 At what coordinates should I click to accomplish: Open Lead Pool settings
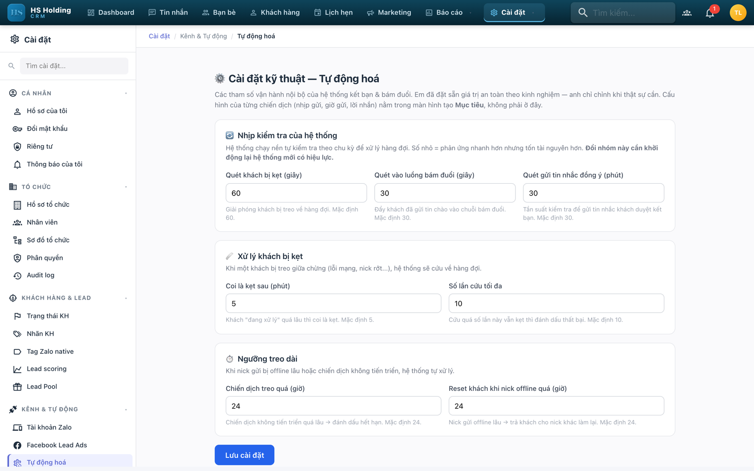point(70,387)
